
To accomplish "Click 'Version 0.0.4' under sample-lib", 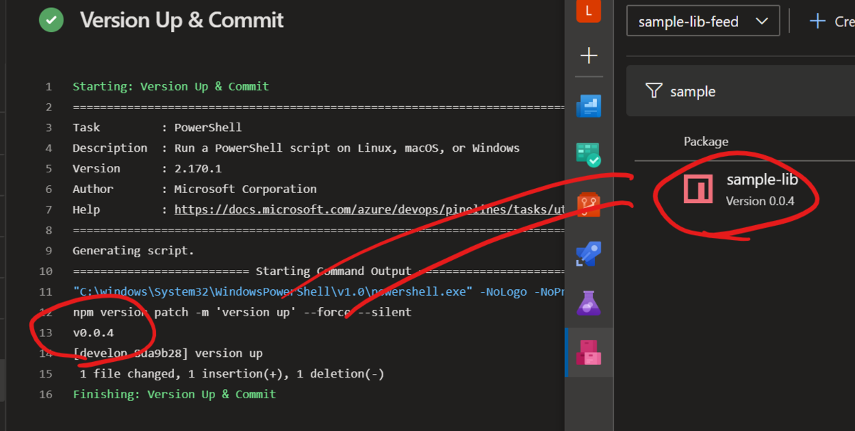I will click(x=760, y=201).
